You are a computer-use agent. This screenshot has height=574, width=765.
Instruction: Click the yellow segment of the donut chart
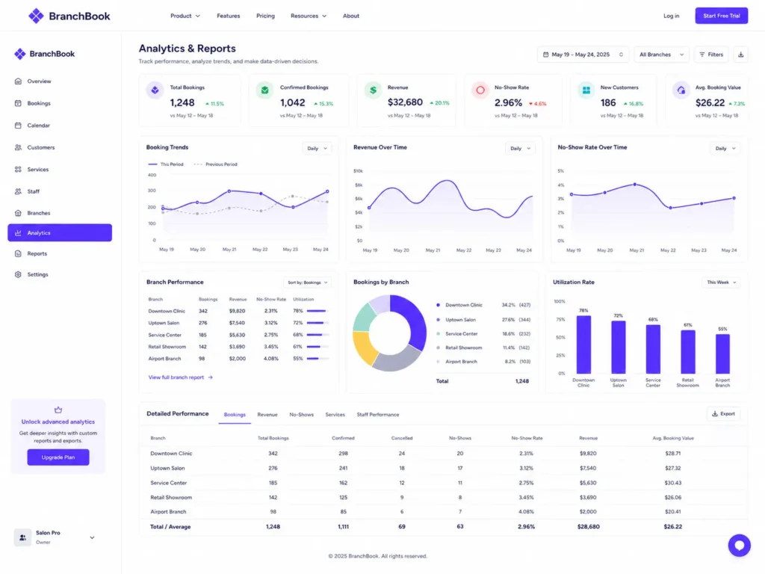[x=364, y=347]
